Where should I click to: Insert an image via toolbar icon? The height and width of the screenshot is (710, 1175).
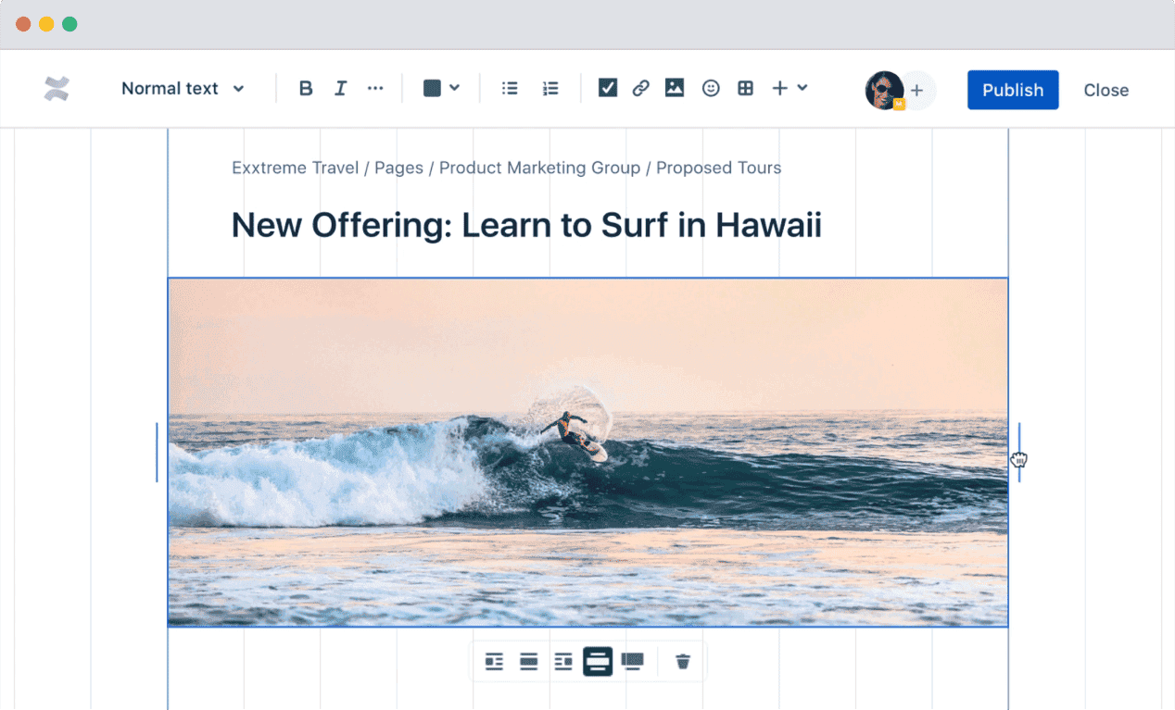675,89
